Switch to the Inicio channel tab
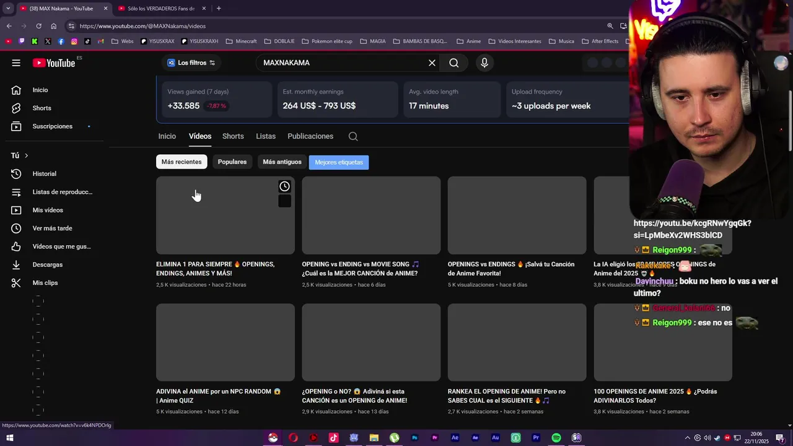The height and width of the screenshot is (446, 793). point(167,136)
